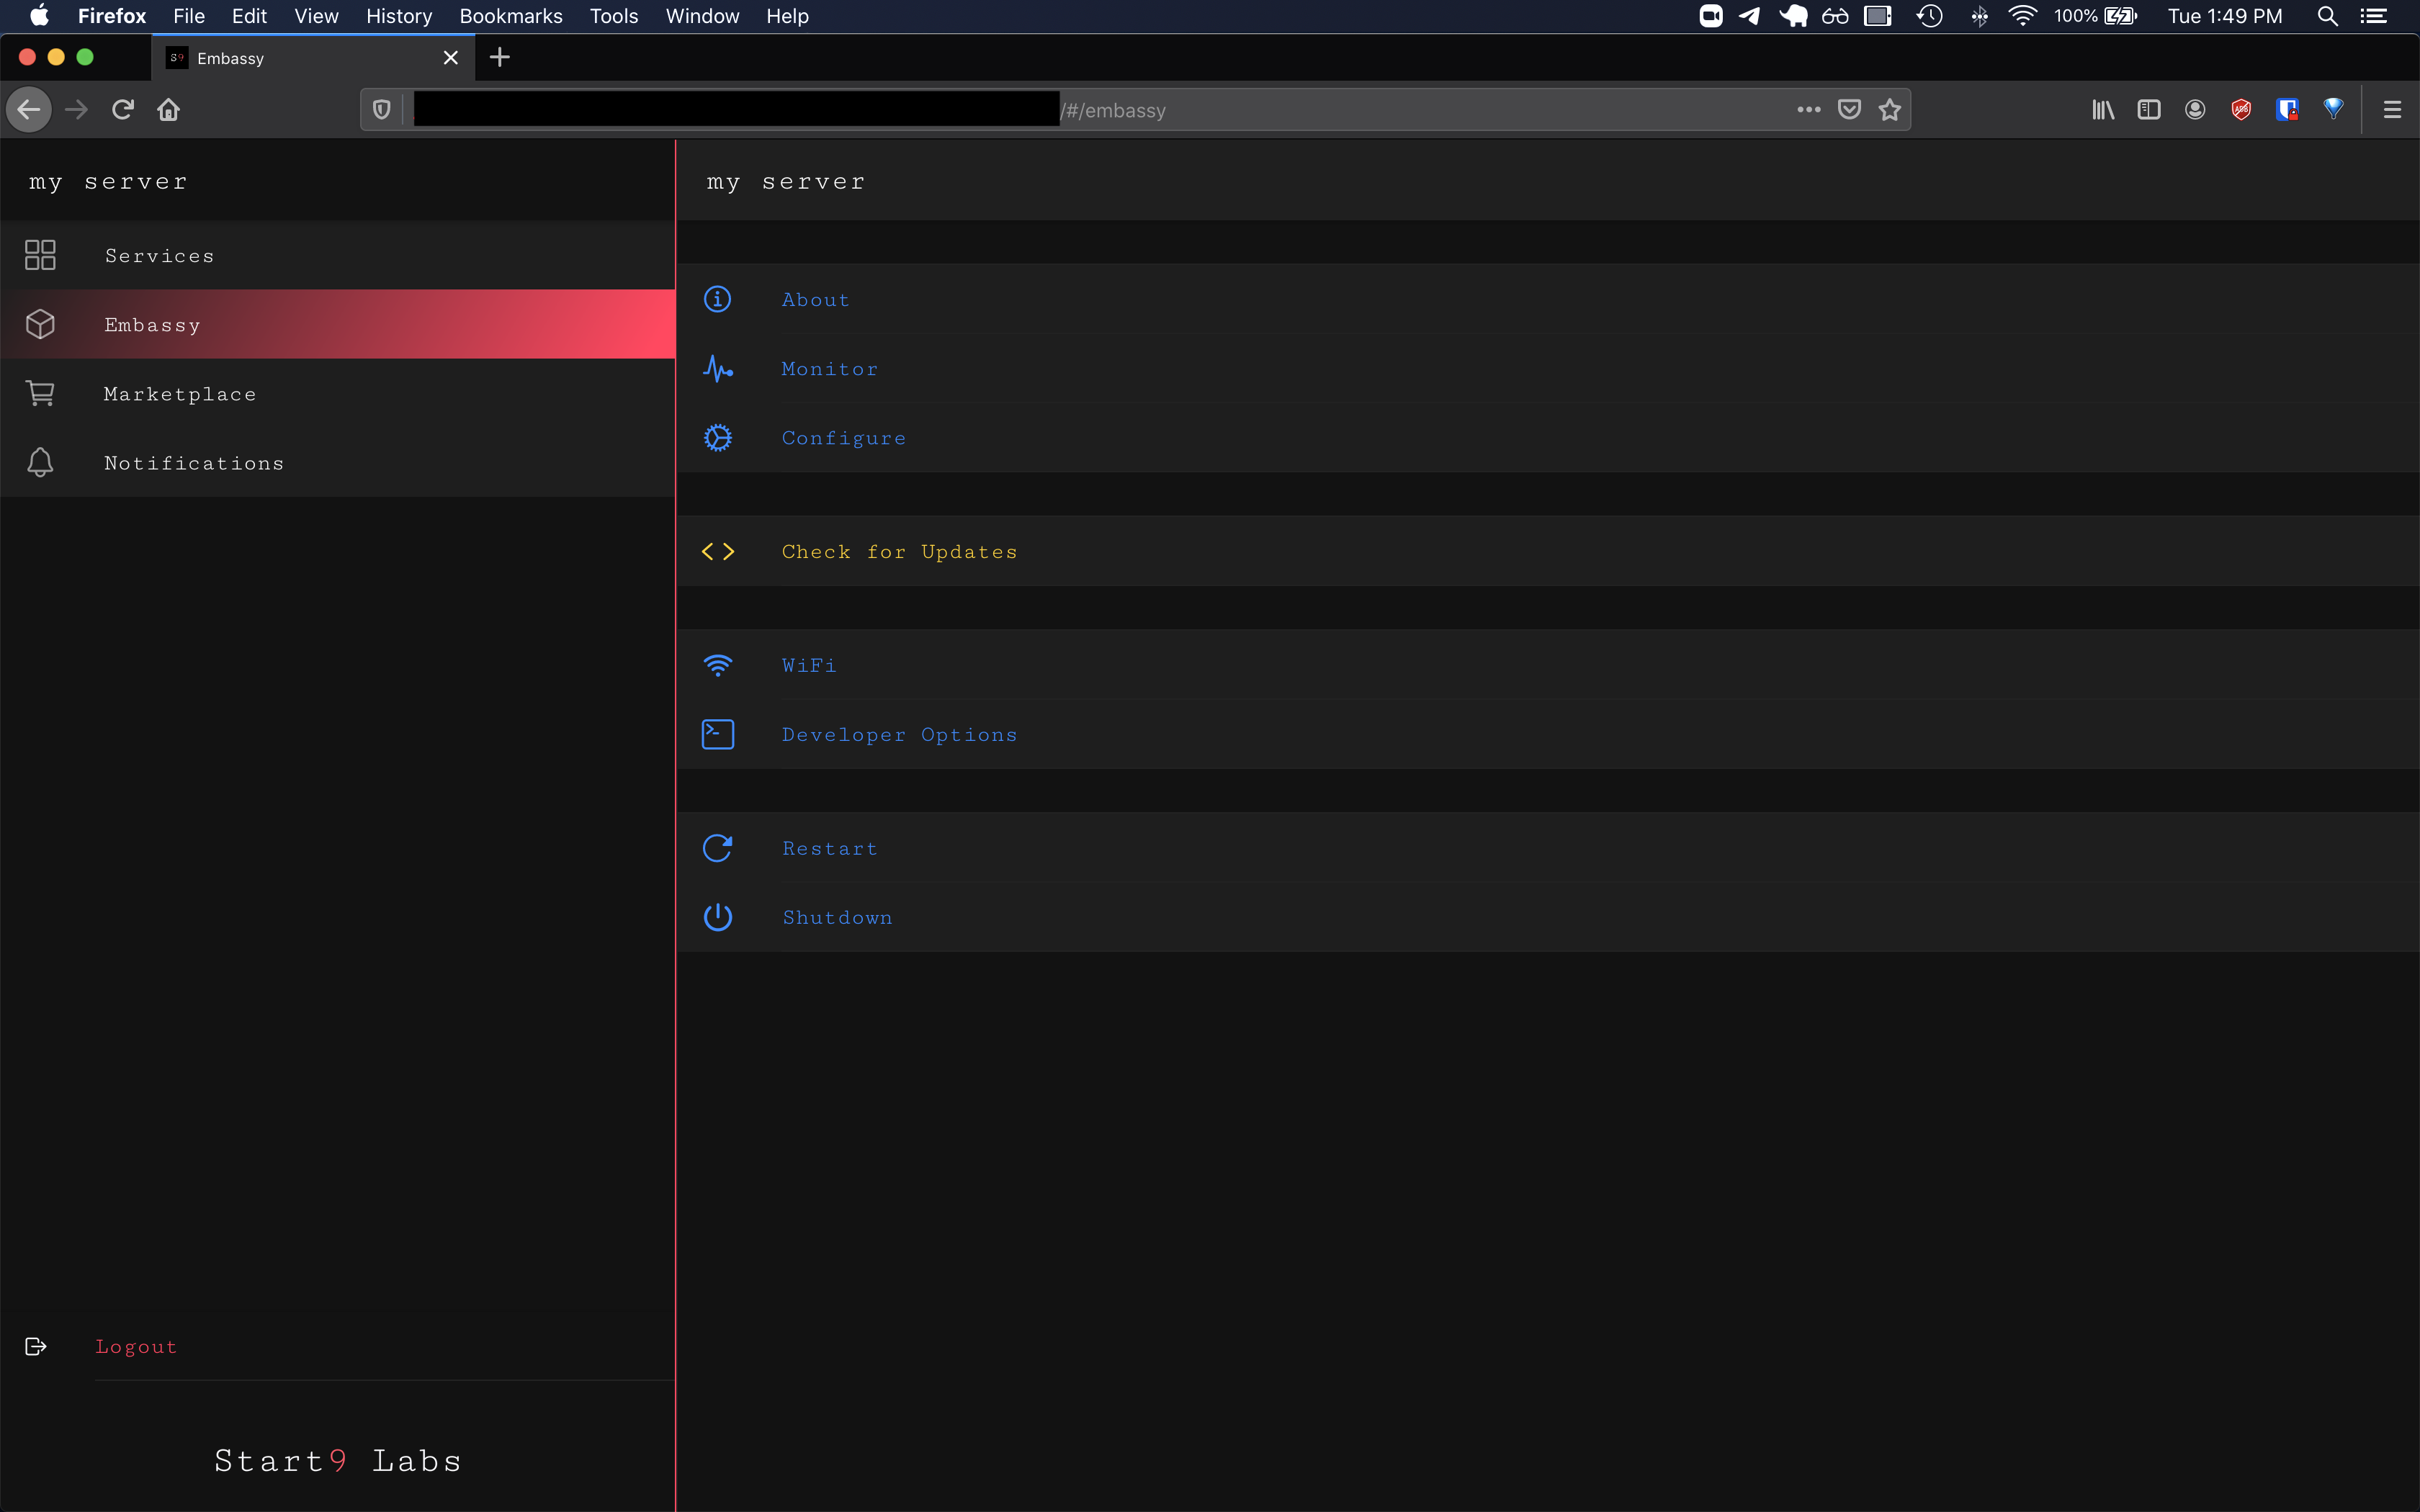Screen dimensions: 2420x1512
Task: Open the History menu
Action: (x=398, y=16)
